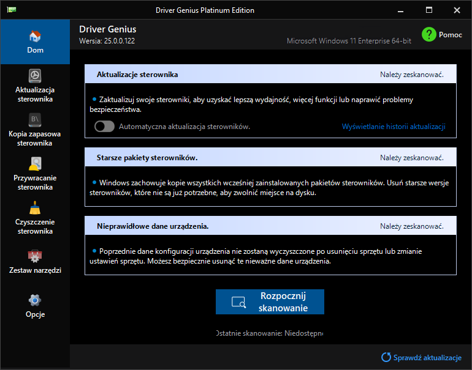The height and width of the screenshot is (370, 472).
Task: Switch to the Dom tab label
Action: click(35, 50)
